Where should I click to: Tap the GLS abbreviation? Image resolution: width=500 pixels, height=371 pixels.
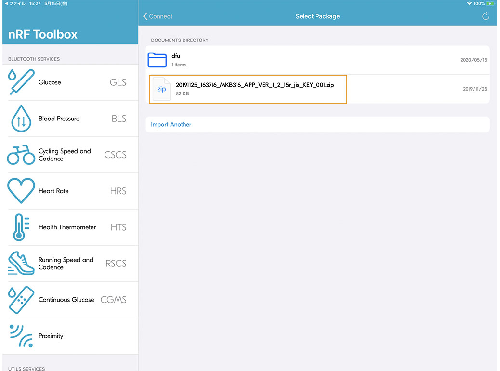pos(118,82)
